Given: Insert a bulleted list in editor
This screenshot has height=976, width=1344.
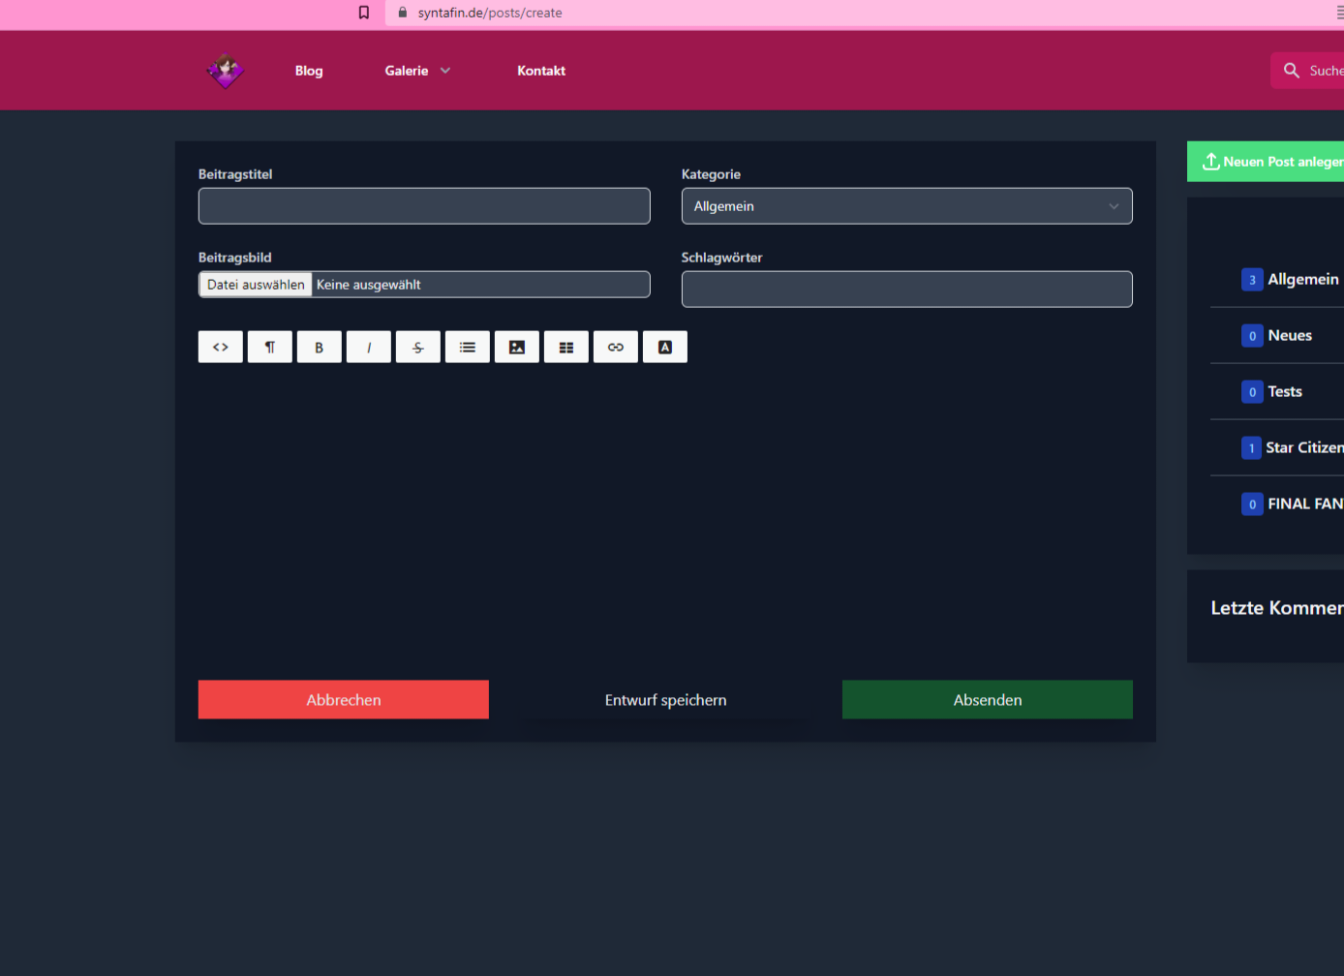Looking at the screenshot, I should [x=468, y=348].
